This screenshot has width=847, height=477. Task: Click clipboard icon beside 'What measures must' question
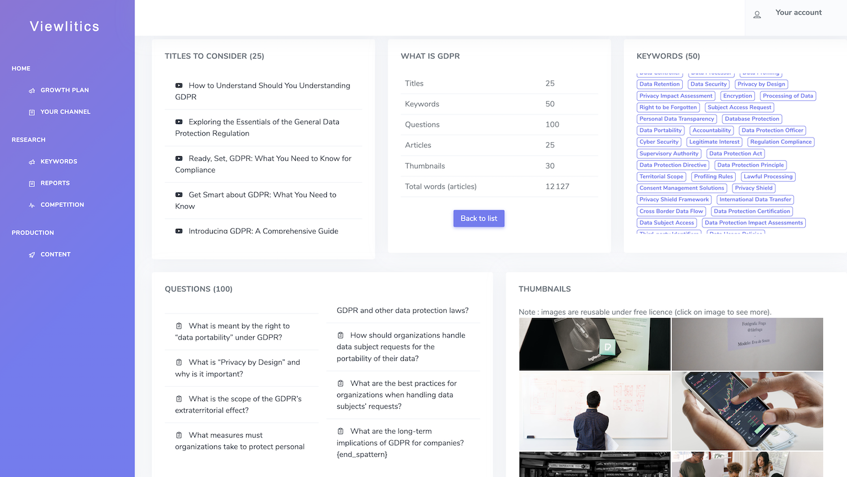click(179, 435)
